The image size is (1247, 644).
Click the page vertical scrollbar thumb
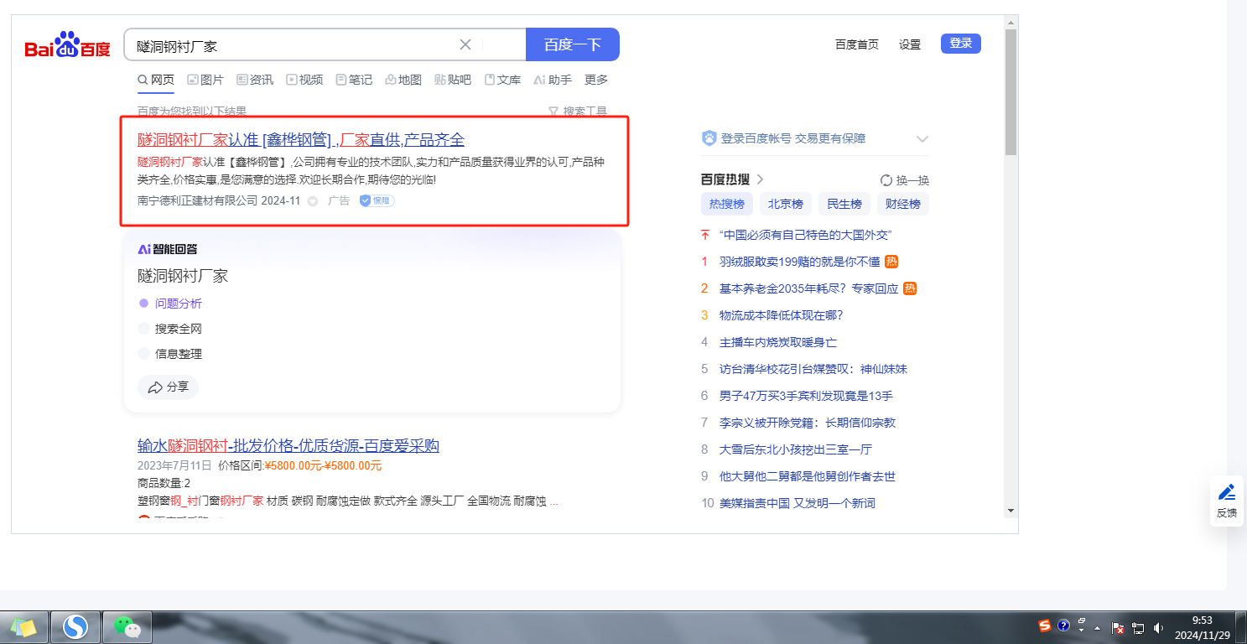point(1011,92)
